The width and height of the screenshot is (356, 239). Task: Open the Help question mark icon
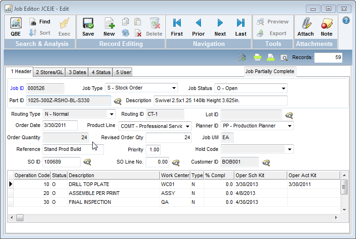(x=346, y=21)
